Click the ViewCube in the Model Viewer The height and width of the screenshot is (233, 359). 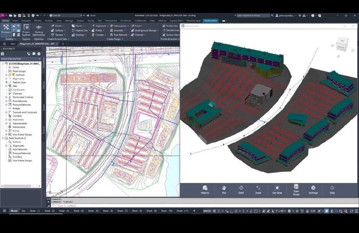341,44
